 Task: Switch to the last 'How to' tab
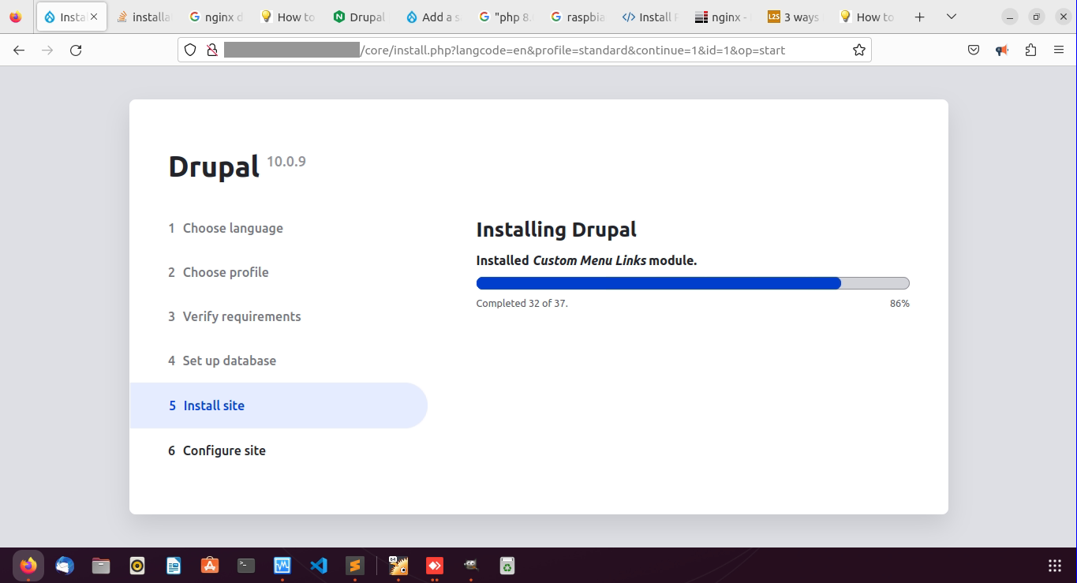[867, 17]
